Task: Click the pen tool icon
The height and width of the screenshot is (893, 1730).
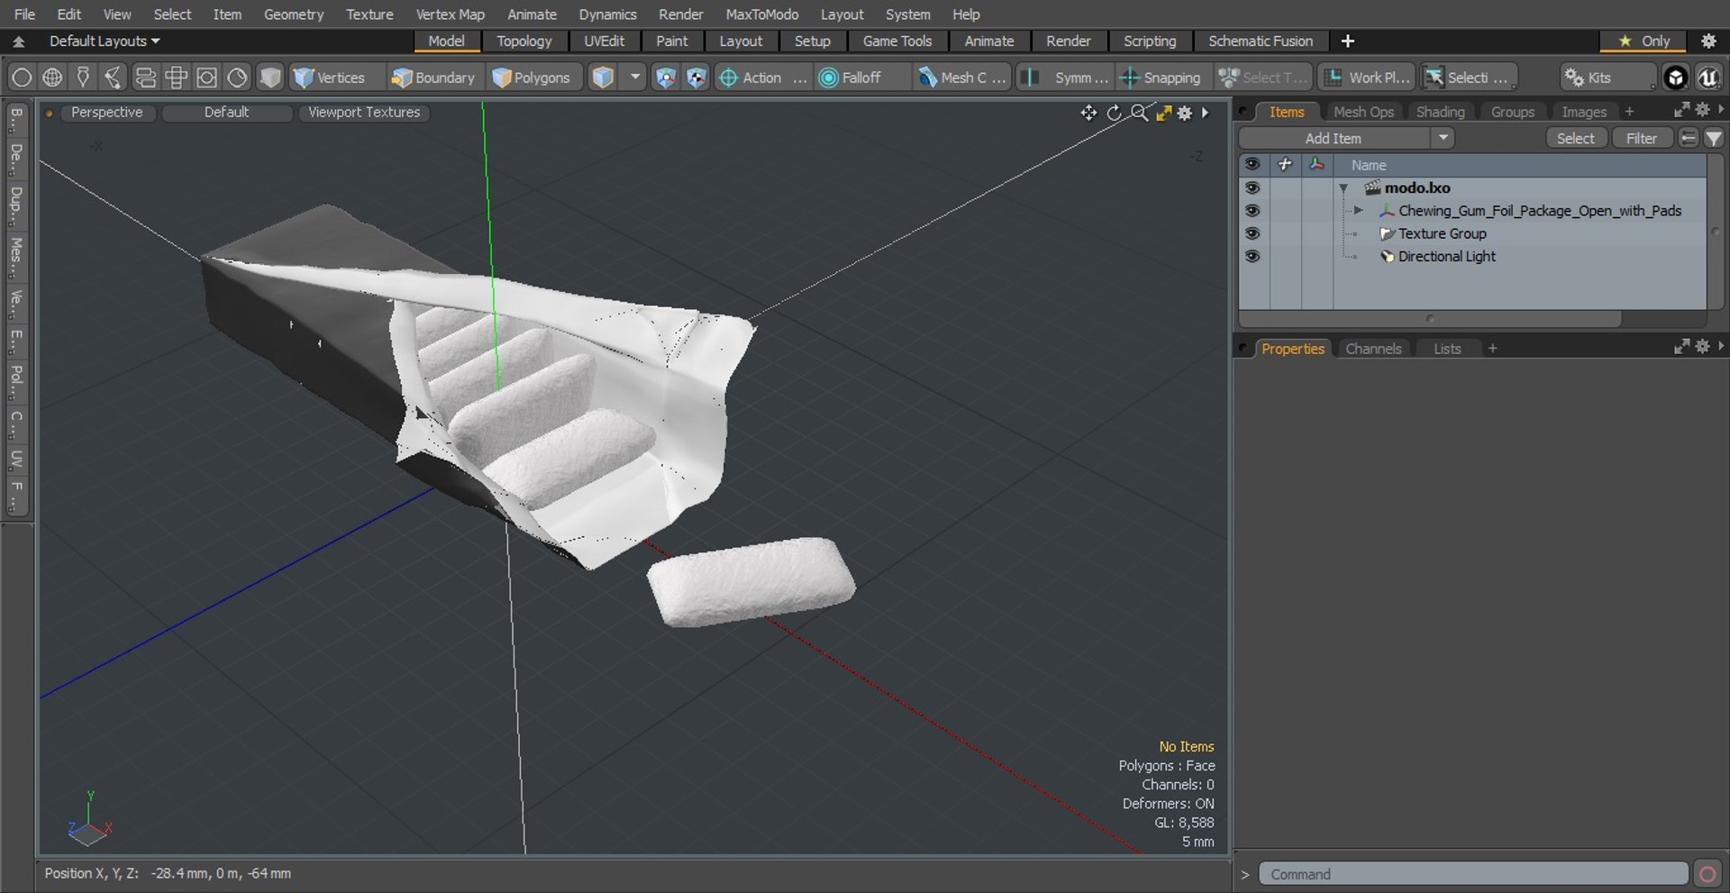Action: [83, 77]
